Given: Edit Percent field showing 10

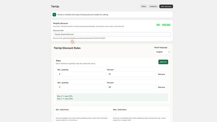Looking at the screenshot, I should [131, 74].
